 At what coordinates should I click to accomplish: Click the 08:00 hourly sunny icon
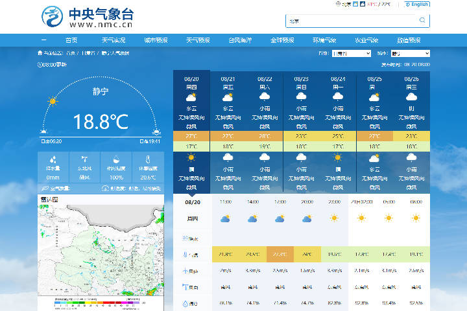[x=416, y=218]
